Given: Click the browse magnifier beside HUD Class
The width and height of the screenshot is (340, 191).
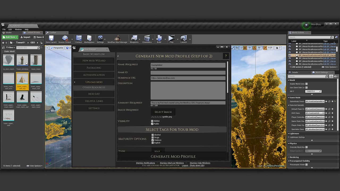Looking at the screenshot, I should click(x=329, y=113).
